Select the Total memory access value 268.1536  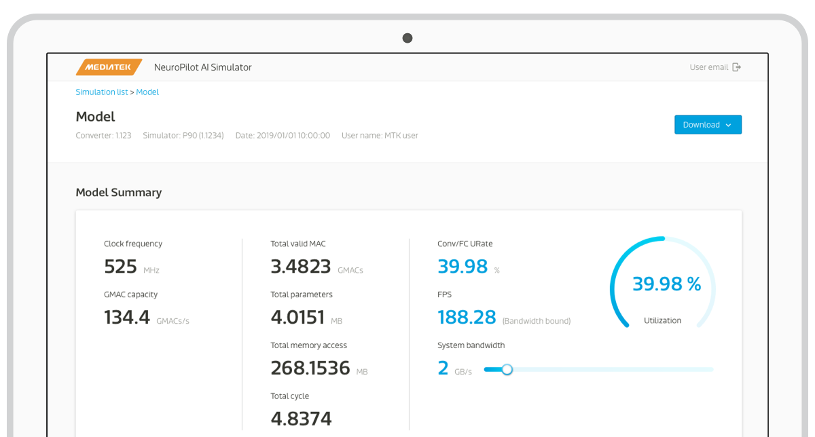[310, 368]
